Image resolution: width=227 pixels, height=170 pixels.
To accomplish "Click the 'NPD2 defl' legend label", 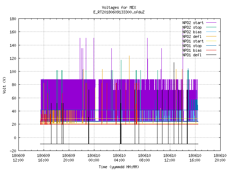I will (192, 36).
